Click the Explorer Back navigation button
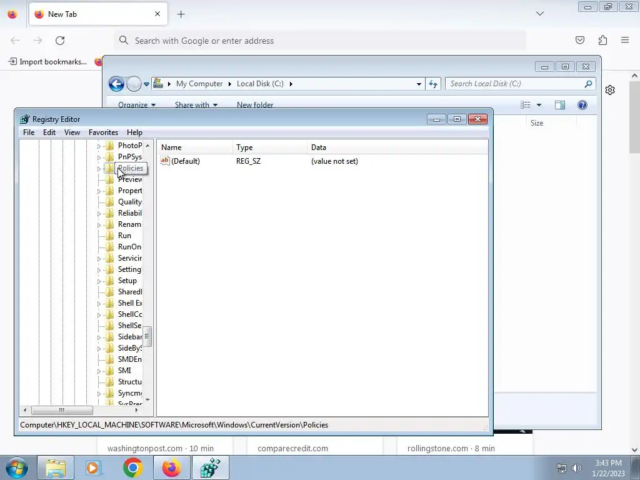 (116, 84)
